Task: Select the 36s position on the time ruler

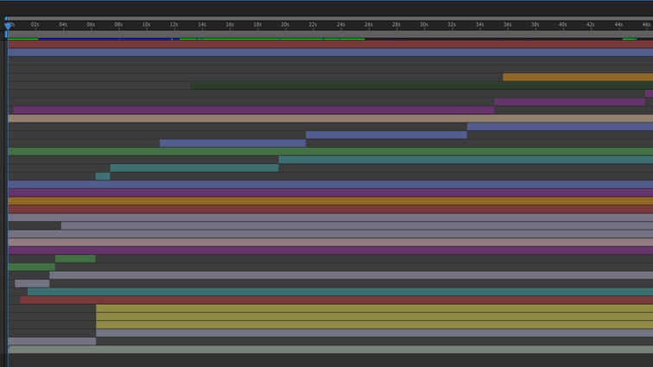Action: 507,24
